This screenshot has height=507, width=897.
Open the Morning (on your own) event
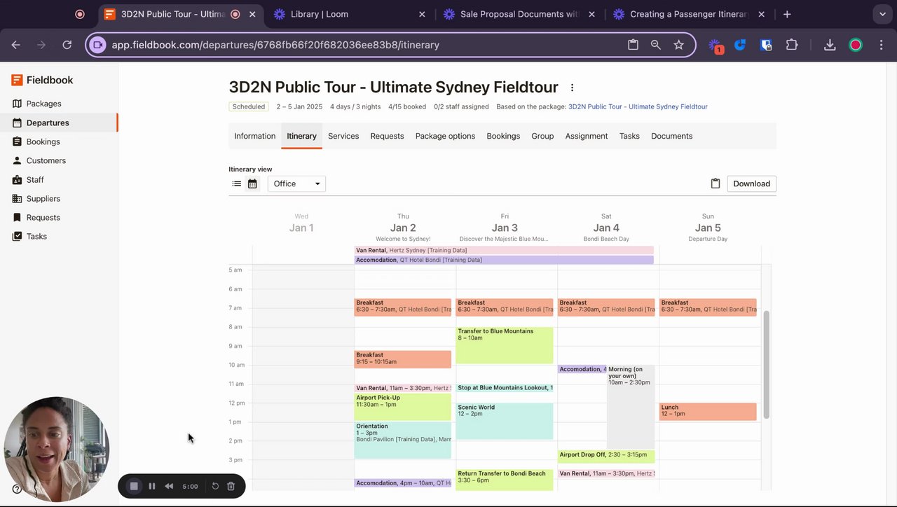tap(631, 406)
